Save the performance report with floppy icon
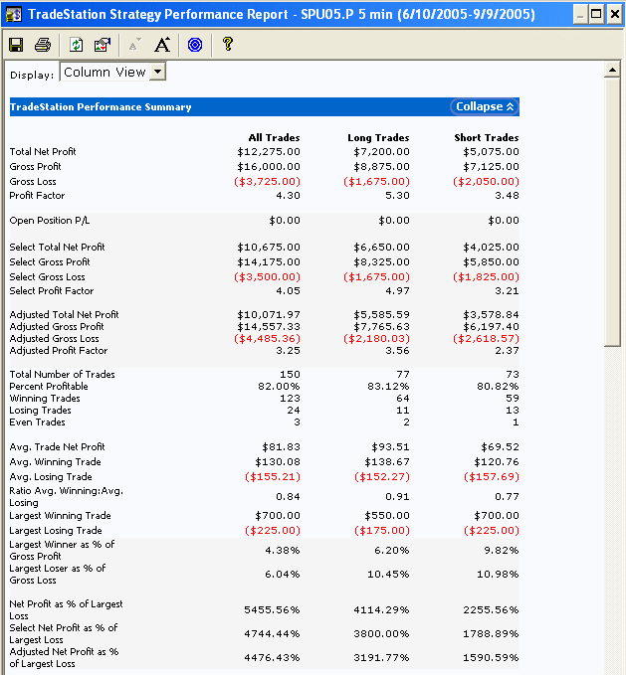The image size is (626, 675). pyautogui.click(x=16, y=45)
